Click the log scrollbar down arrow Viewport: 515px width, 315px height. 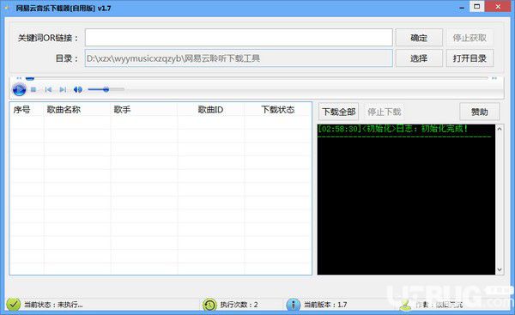click(x=500, y=270)
